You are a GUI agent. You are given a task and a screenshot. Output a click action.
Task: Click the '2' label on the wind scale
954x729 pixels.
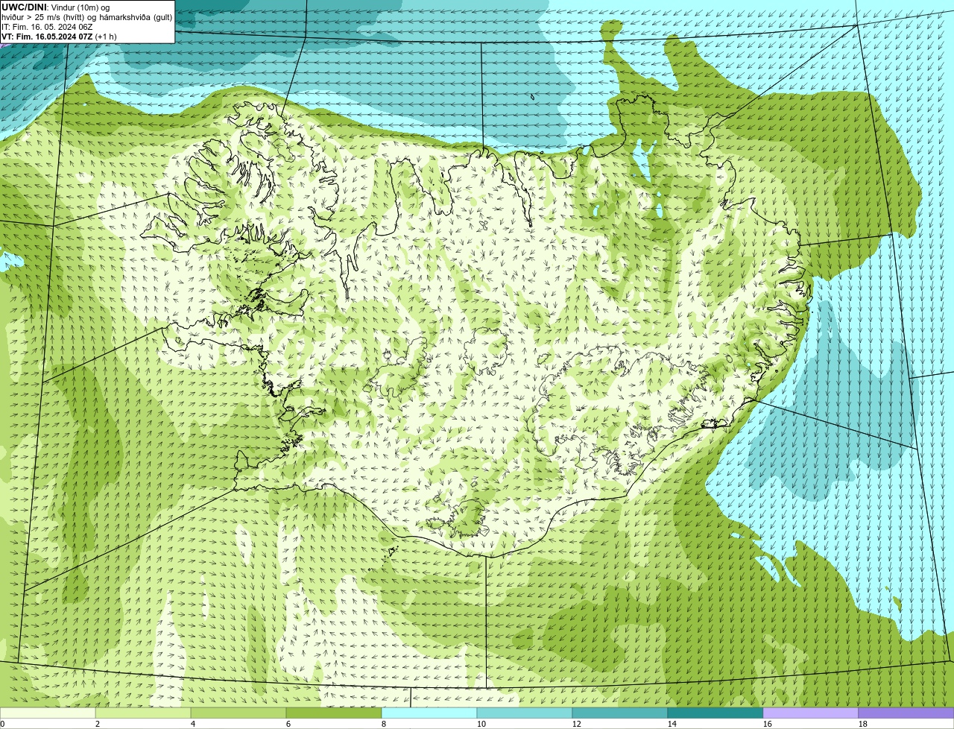point(98,724)
